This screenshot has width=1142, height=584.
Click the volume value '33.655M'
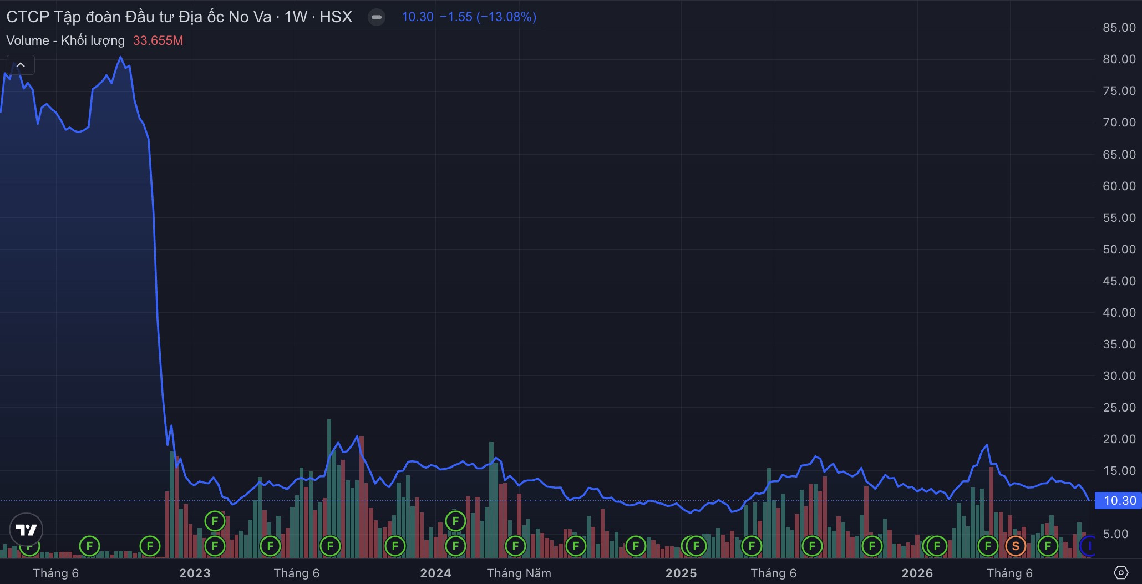[158, 40]
